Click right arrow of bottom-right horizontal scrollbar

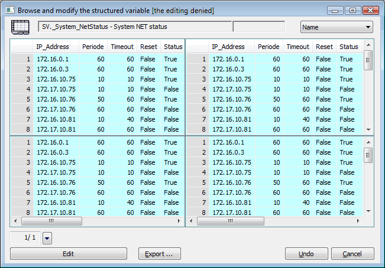click(x=358, y=221)
